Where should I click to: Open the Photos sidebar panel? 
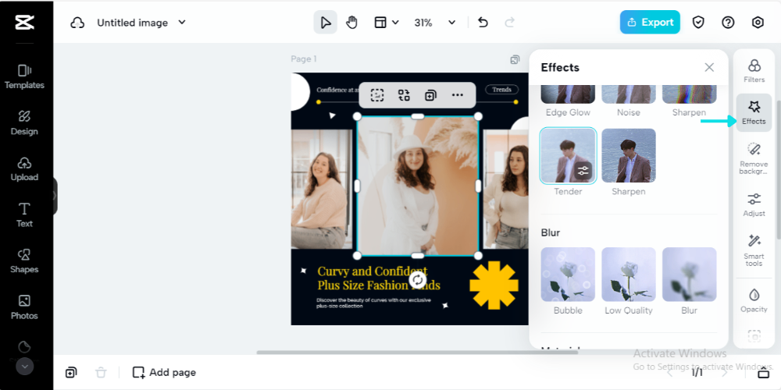(x=24, y=307)
